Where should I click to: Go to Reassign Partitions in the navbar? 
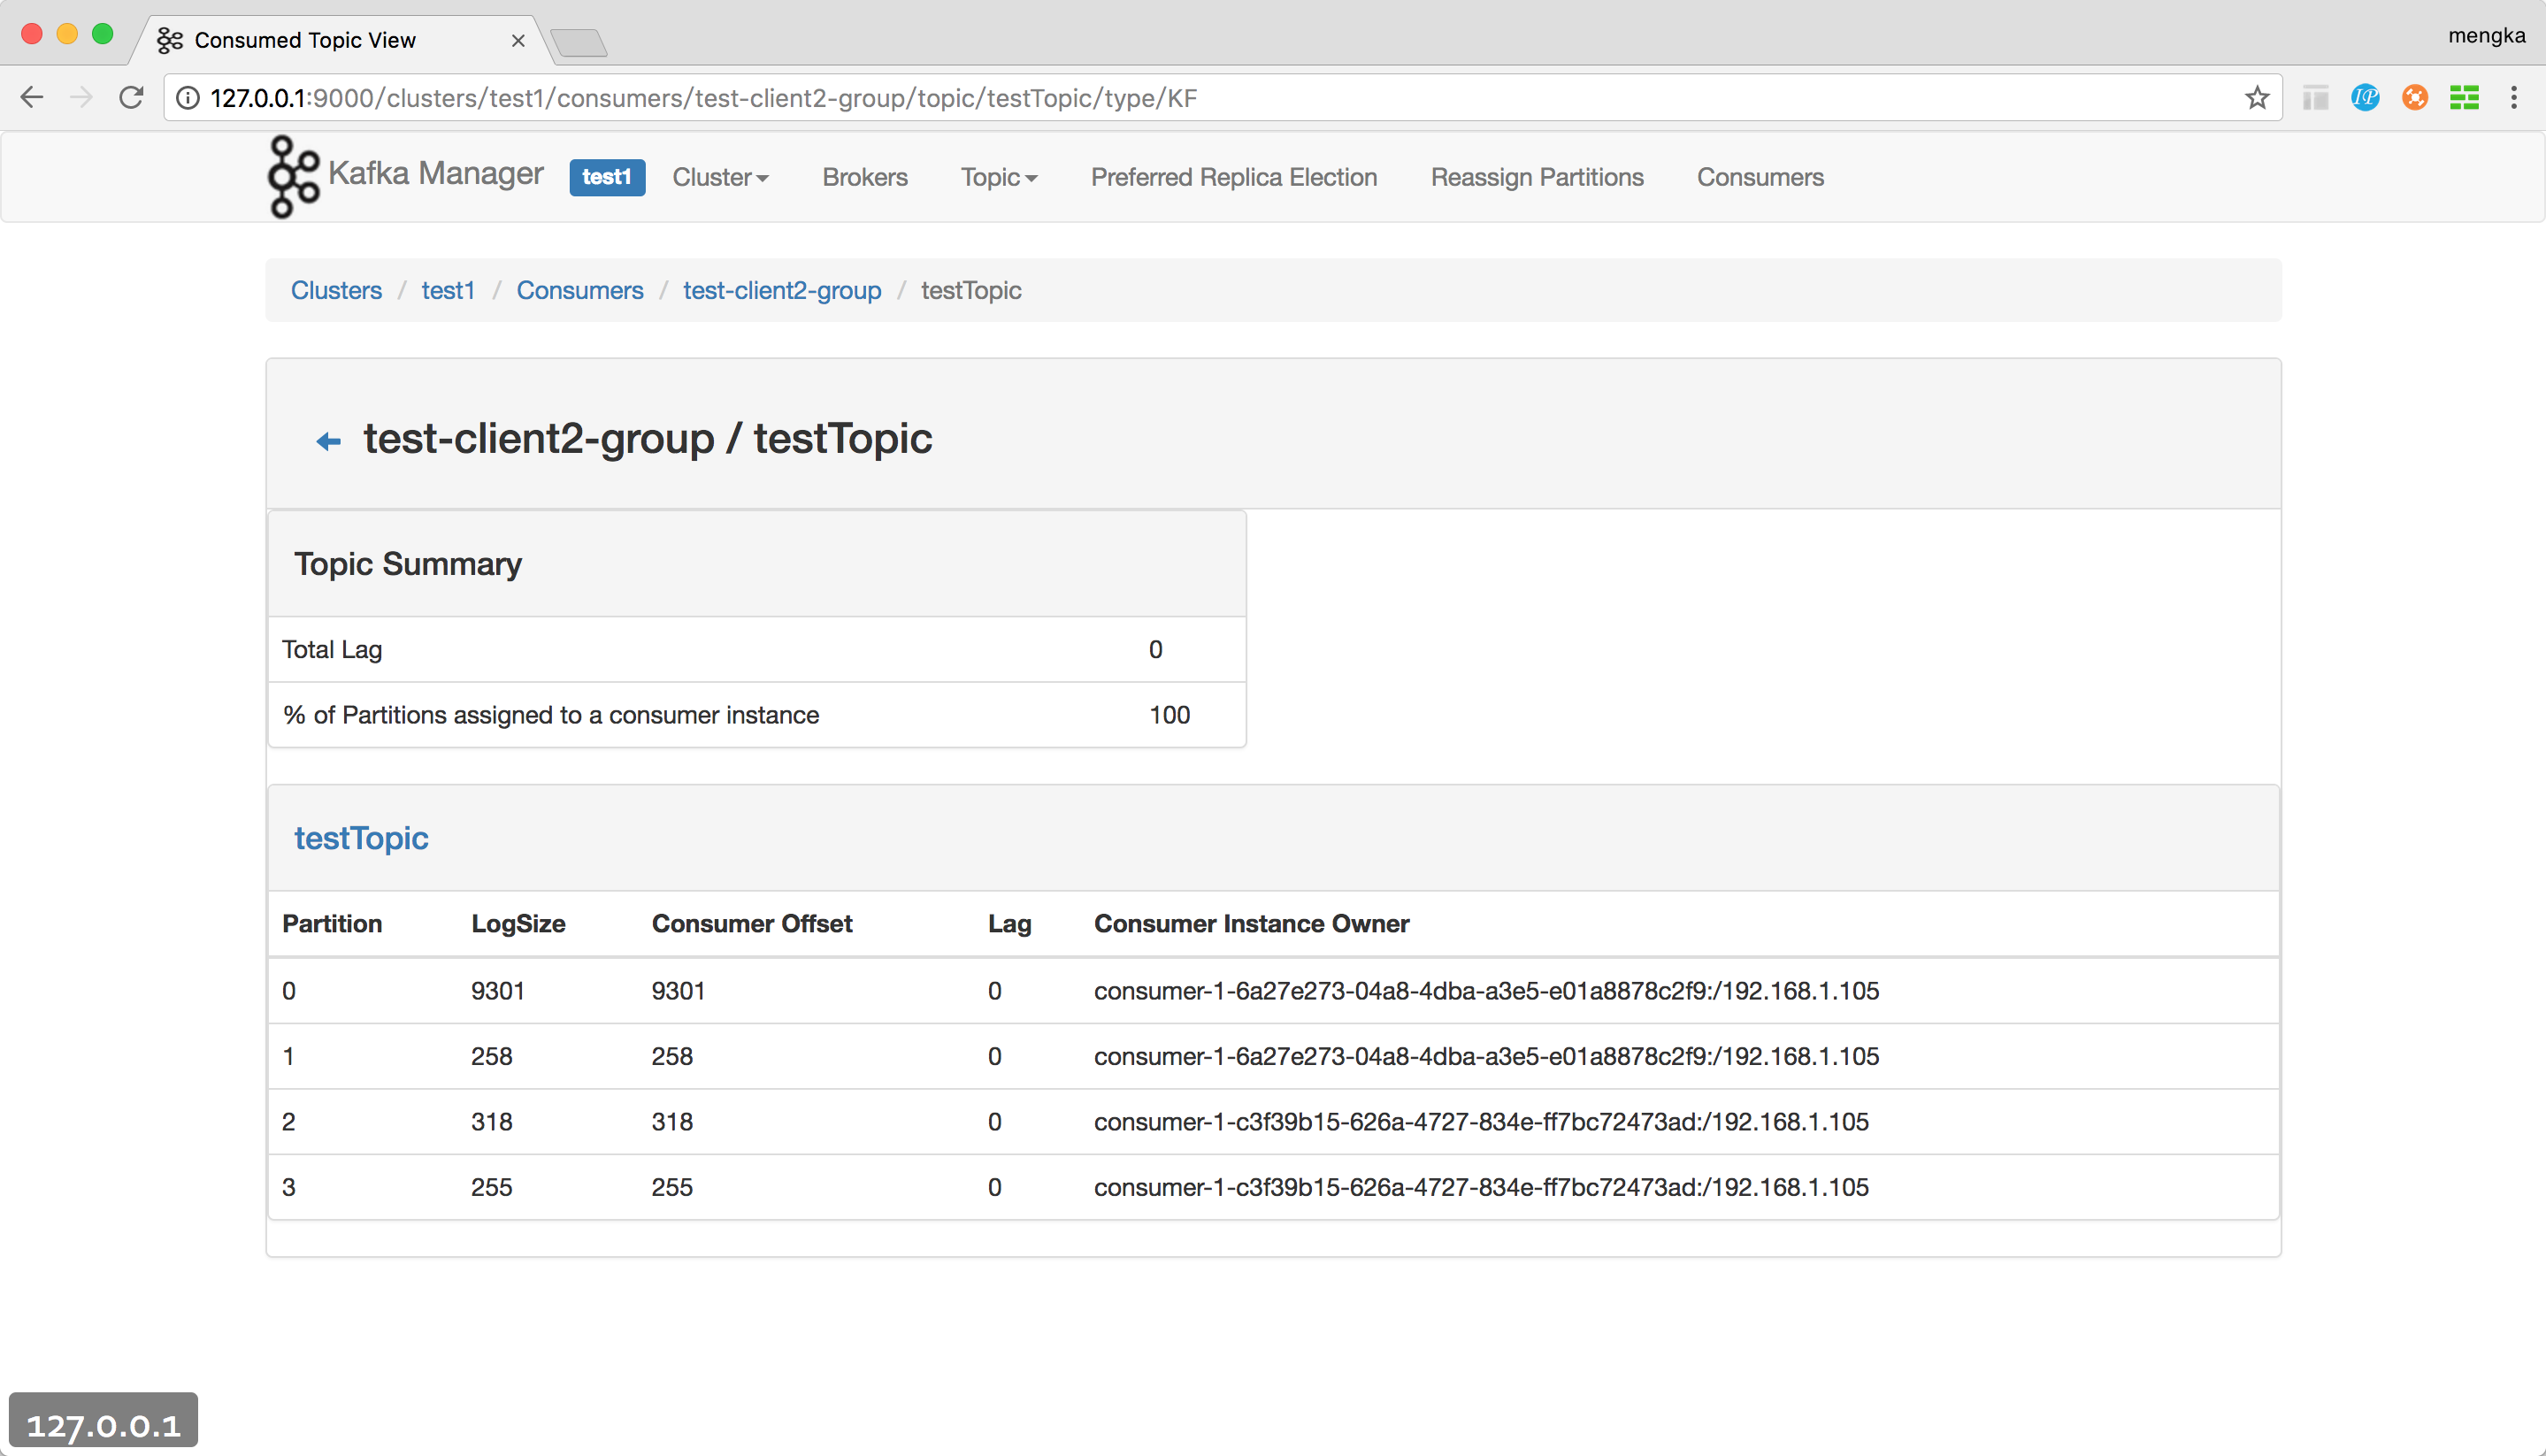pyautogui.click(x=1536, y=177)
